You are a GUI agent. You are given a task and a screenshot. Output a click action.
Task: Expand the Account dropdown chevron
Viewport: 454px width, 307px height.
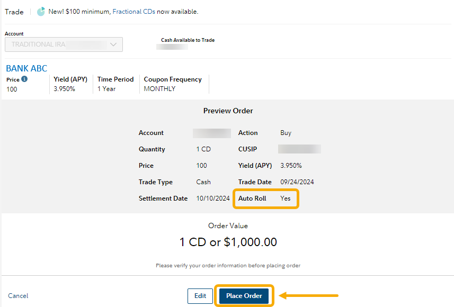pyautogui.click(x=114, y=44)
